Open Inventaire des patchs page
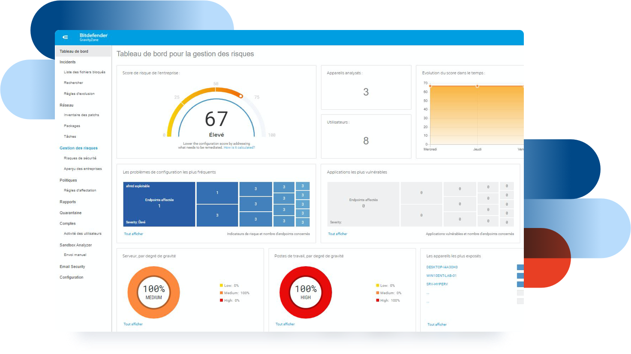This screenshot has height=354, width=631. [x=81, y=115]
